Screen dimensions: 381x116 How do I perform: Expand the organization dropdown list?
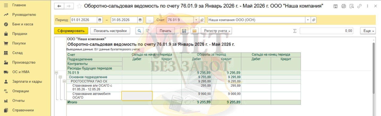tap(308, 20)
